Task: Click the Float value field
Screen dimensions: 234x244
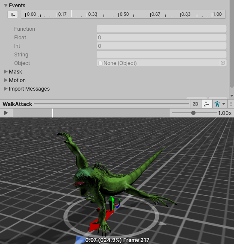Action: 162,37
